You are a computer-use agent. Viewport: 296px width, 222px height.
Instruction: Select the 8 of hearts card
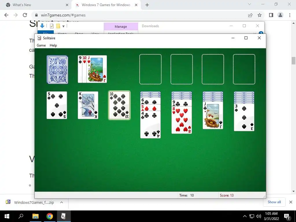182,120
